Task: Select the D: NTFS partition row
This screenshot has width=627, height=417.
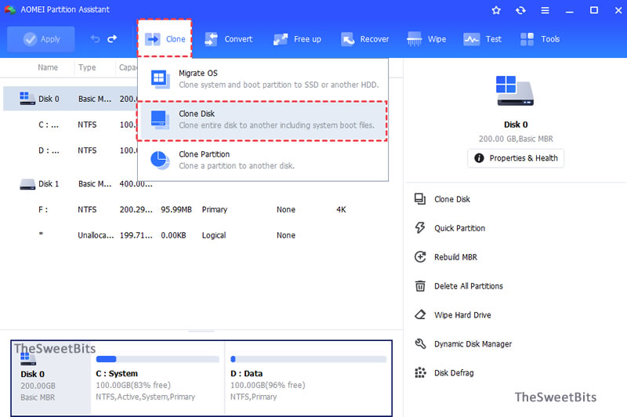Action: pos(71,150)
